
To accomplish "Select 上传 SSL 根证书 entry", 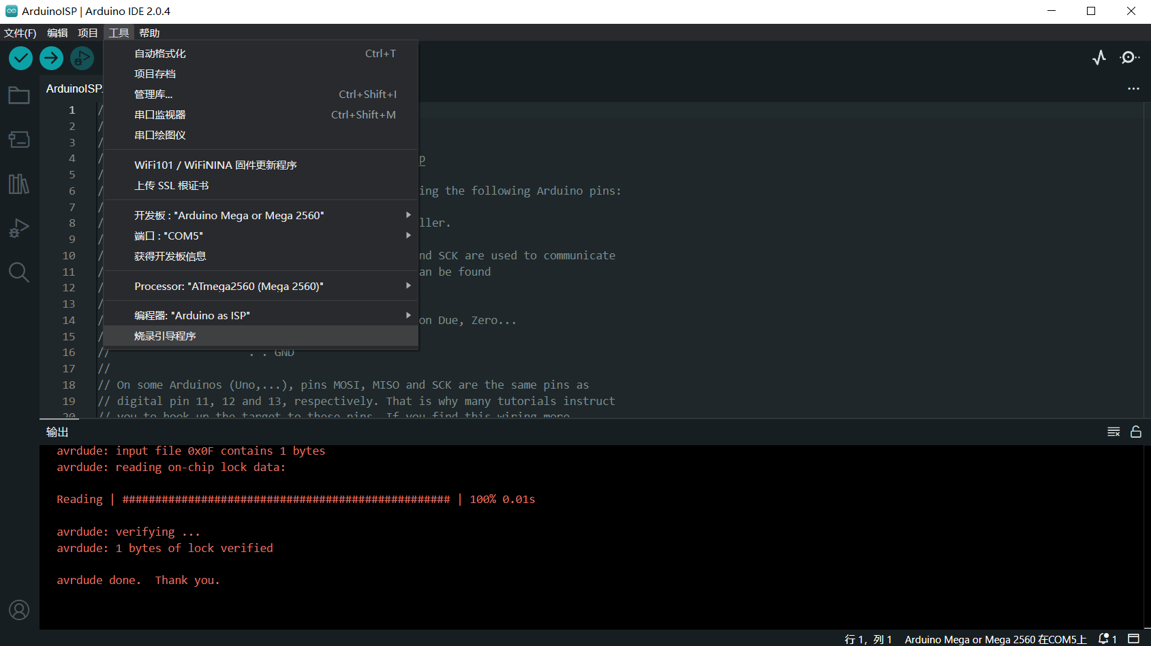I will (x=261, y=186).
